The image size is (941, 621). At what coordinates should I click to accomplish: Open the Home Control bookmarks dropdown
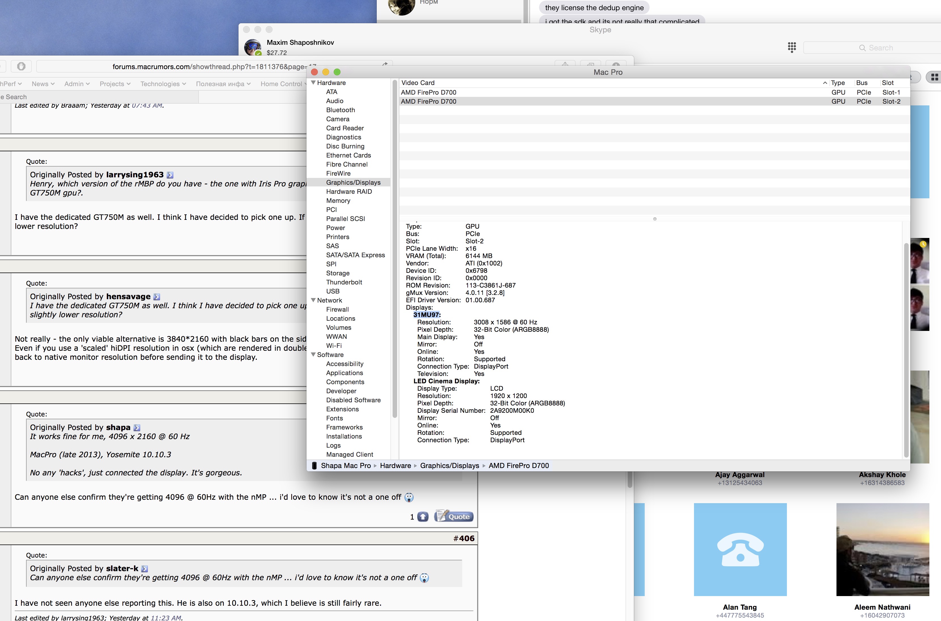coord(284,84)
